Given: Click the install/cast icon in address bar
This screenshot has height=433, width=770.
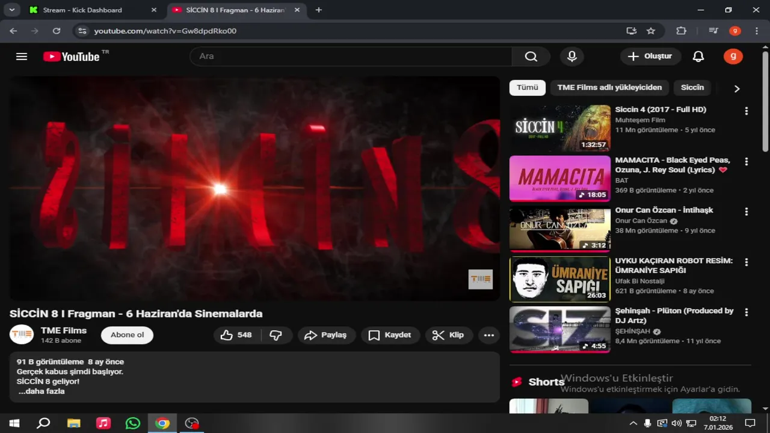Looking at the screenshot, I should click(631, 31).
